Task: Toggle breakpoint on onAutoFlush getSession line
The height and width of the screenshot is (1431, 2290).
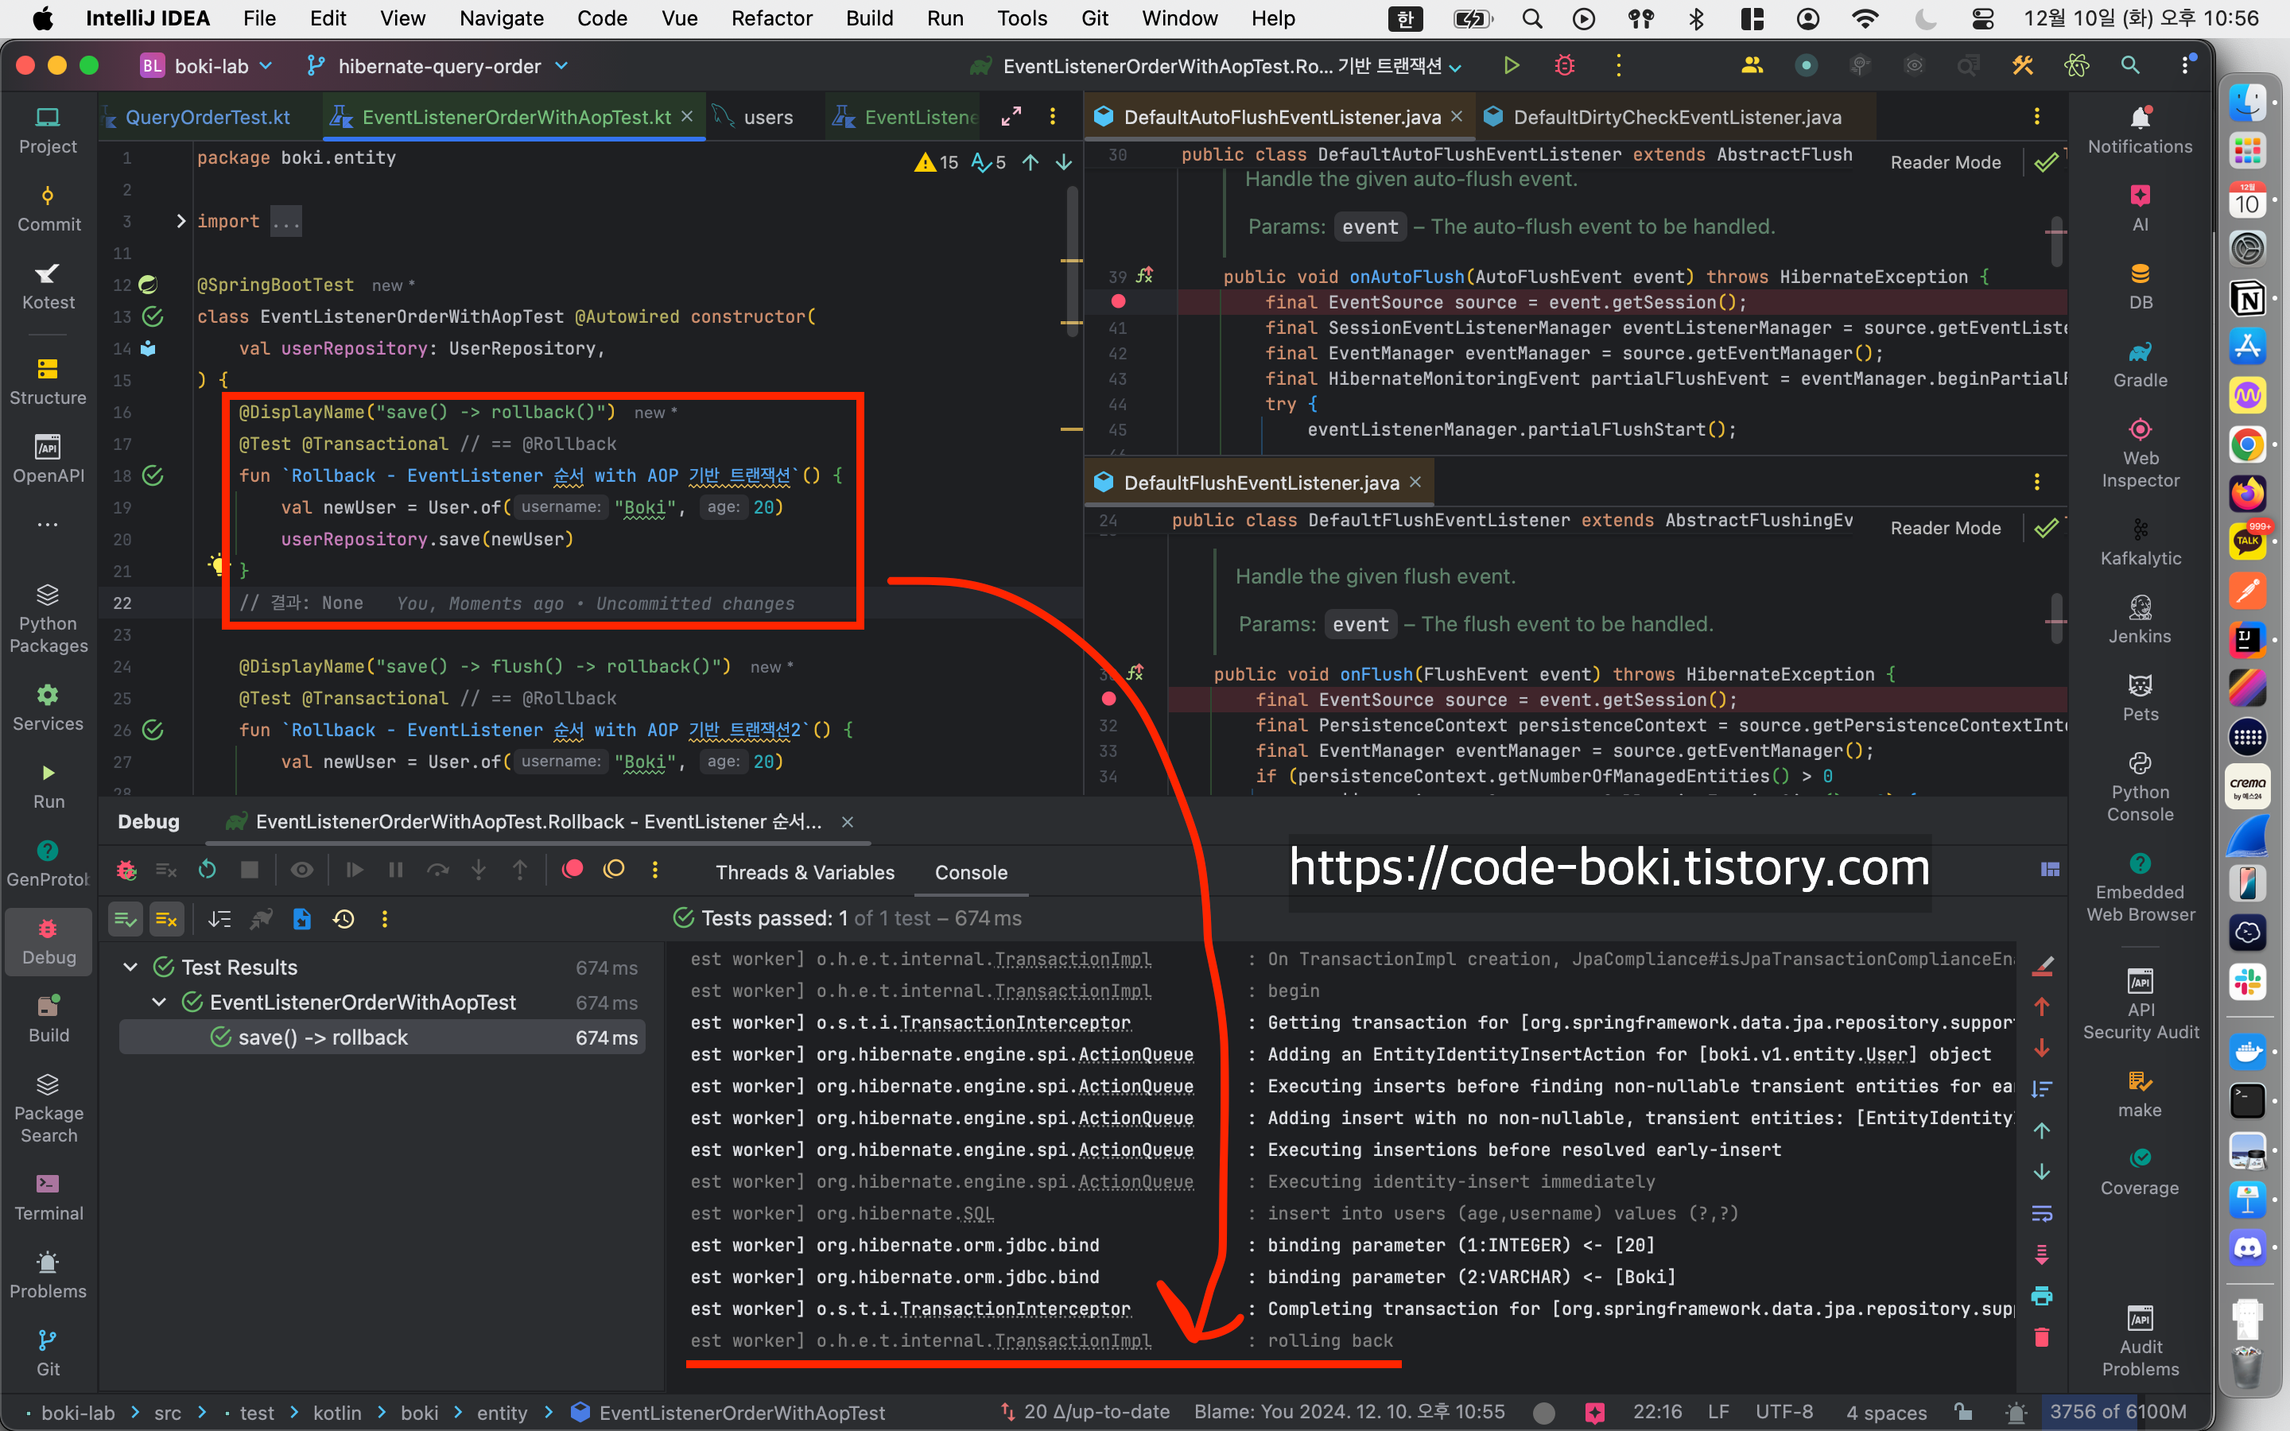Action: [x=1119, y=302]
